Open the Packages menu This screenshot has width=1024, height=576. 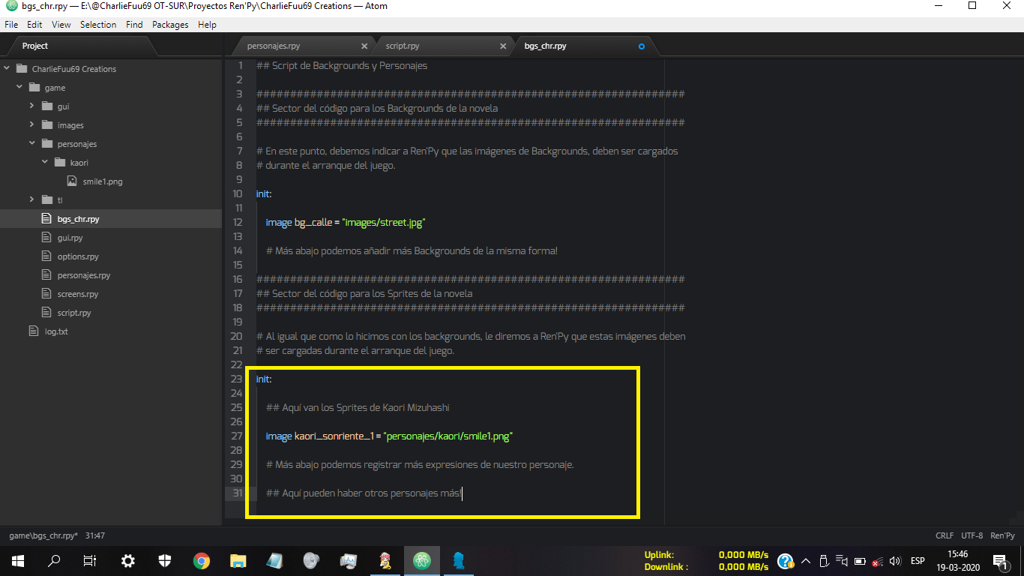pyautogui.click(x=170, y=25)
